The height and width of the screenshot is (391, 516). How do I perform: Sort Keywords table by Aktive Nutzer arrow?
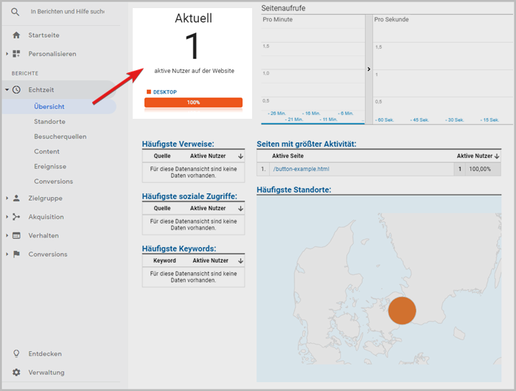pyautogui.click(x=240, y=261)
